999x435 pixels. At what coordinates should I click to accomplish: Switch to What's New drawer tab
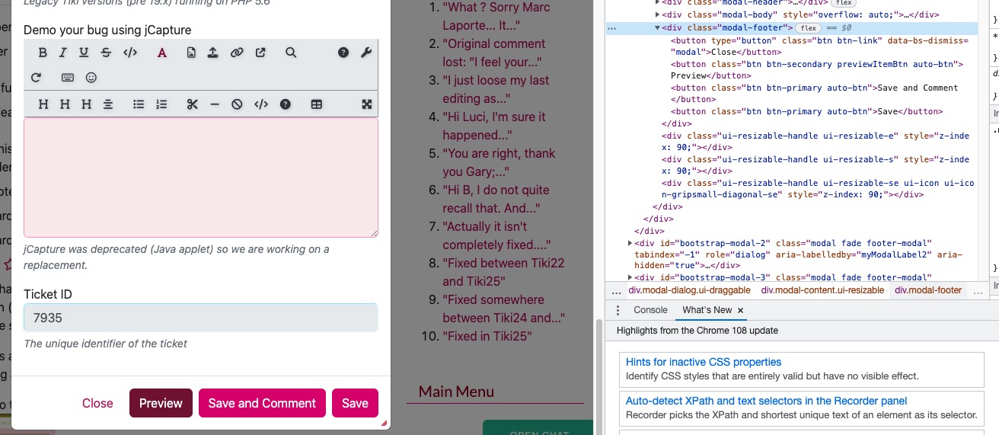point(707,310)
